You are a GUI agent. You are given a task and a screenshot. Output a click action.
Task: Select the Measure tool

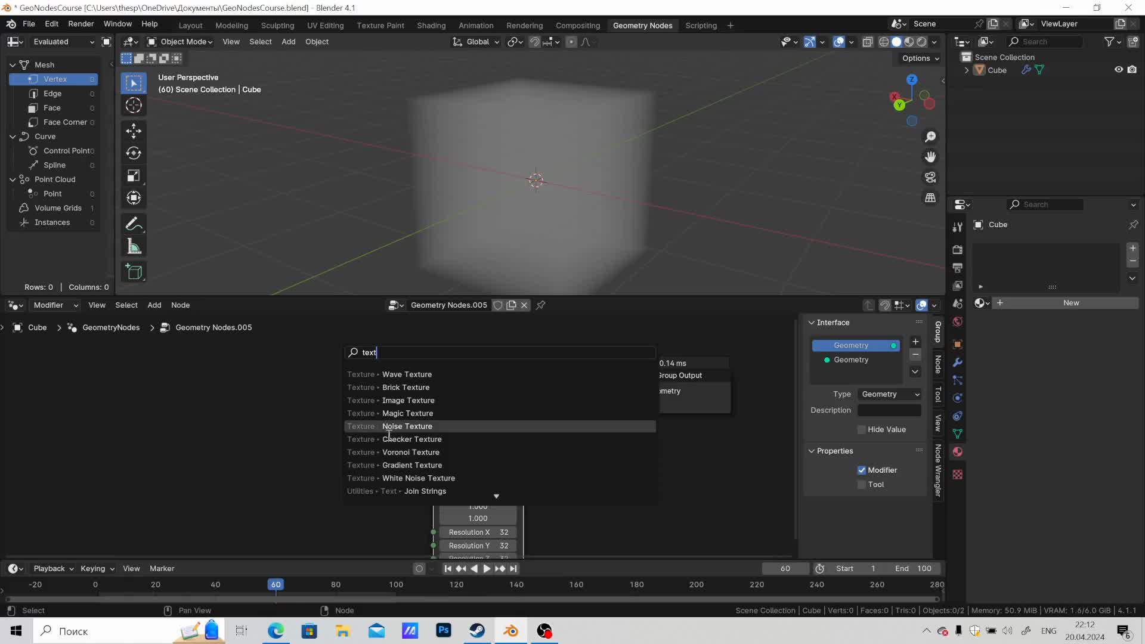[134, 247]
